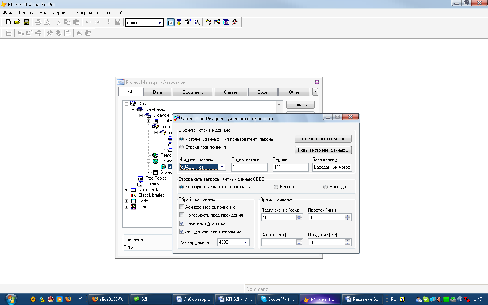Click the volume speaker tray icon

pyautogui.click(x=439, y=299)
